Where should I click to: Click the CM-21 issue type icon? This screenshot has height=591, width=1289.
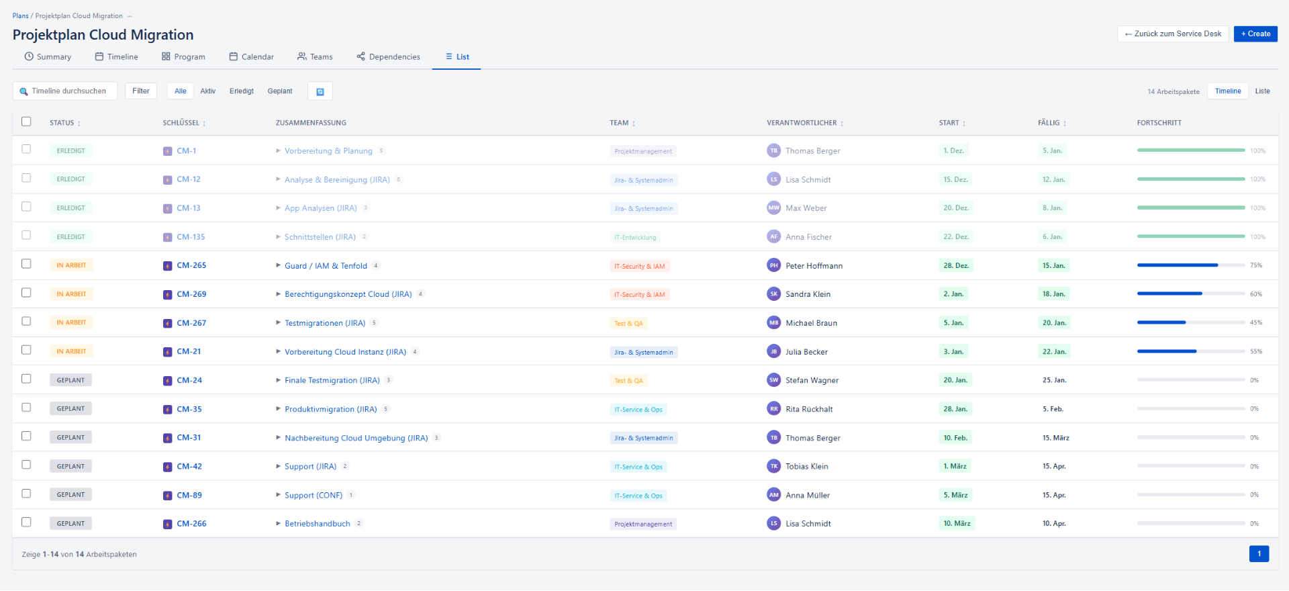tap(168, 352)
